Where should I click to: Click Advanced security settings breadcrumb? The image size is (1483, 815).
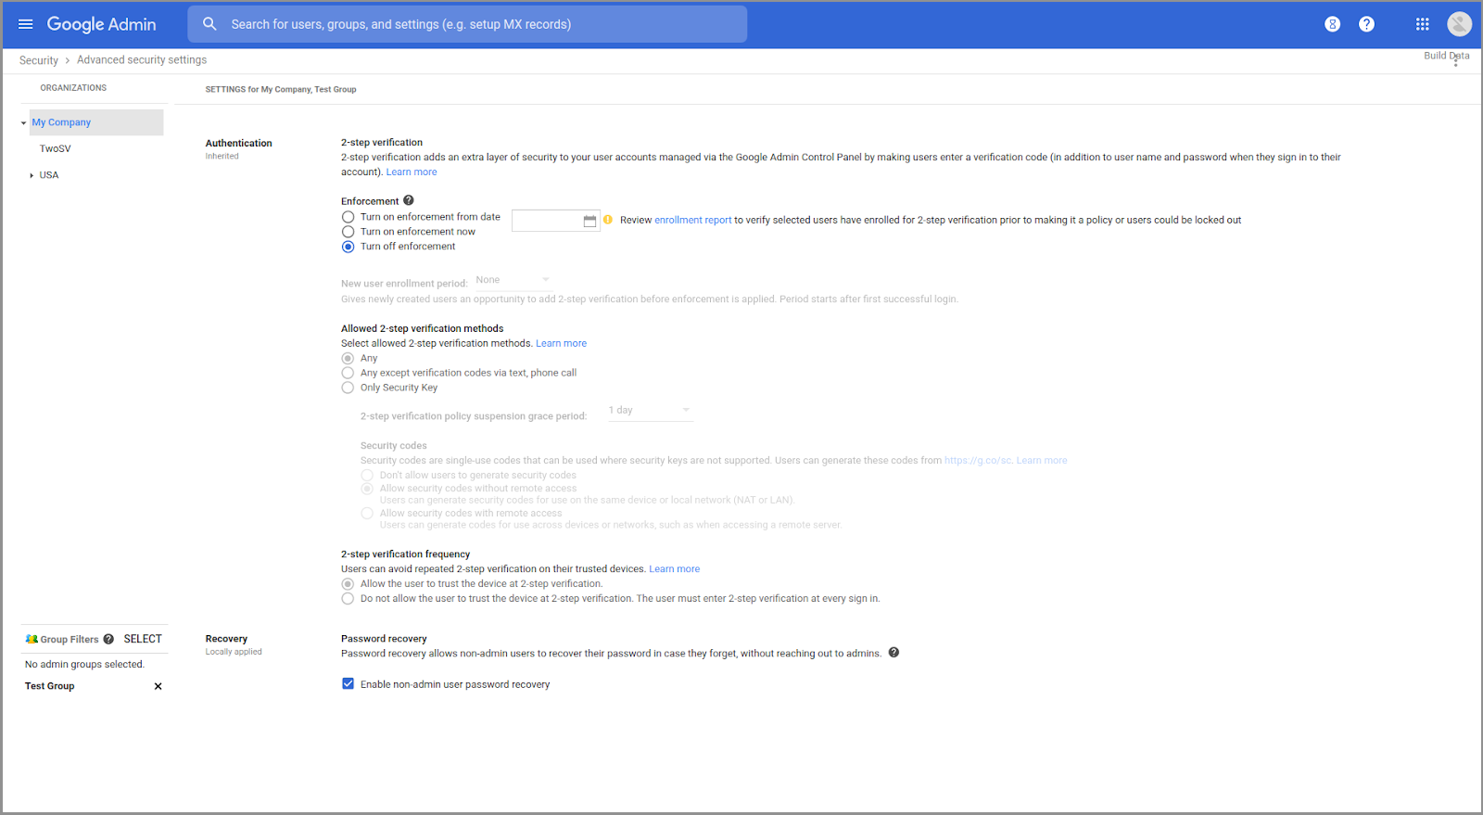tap(142, 59)
